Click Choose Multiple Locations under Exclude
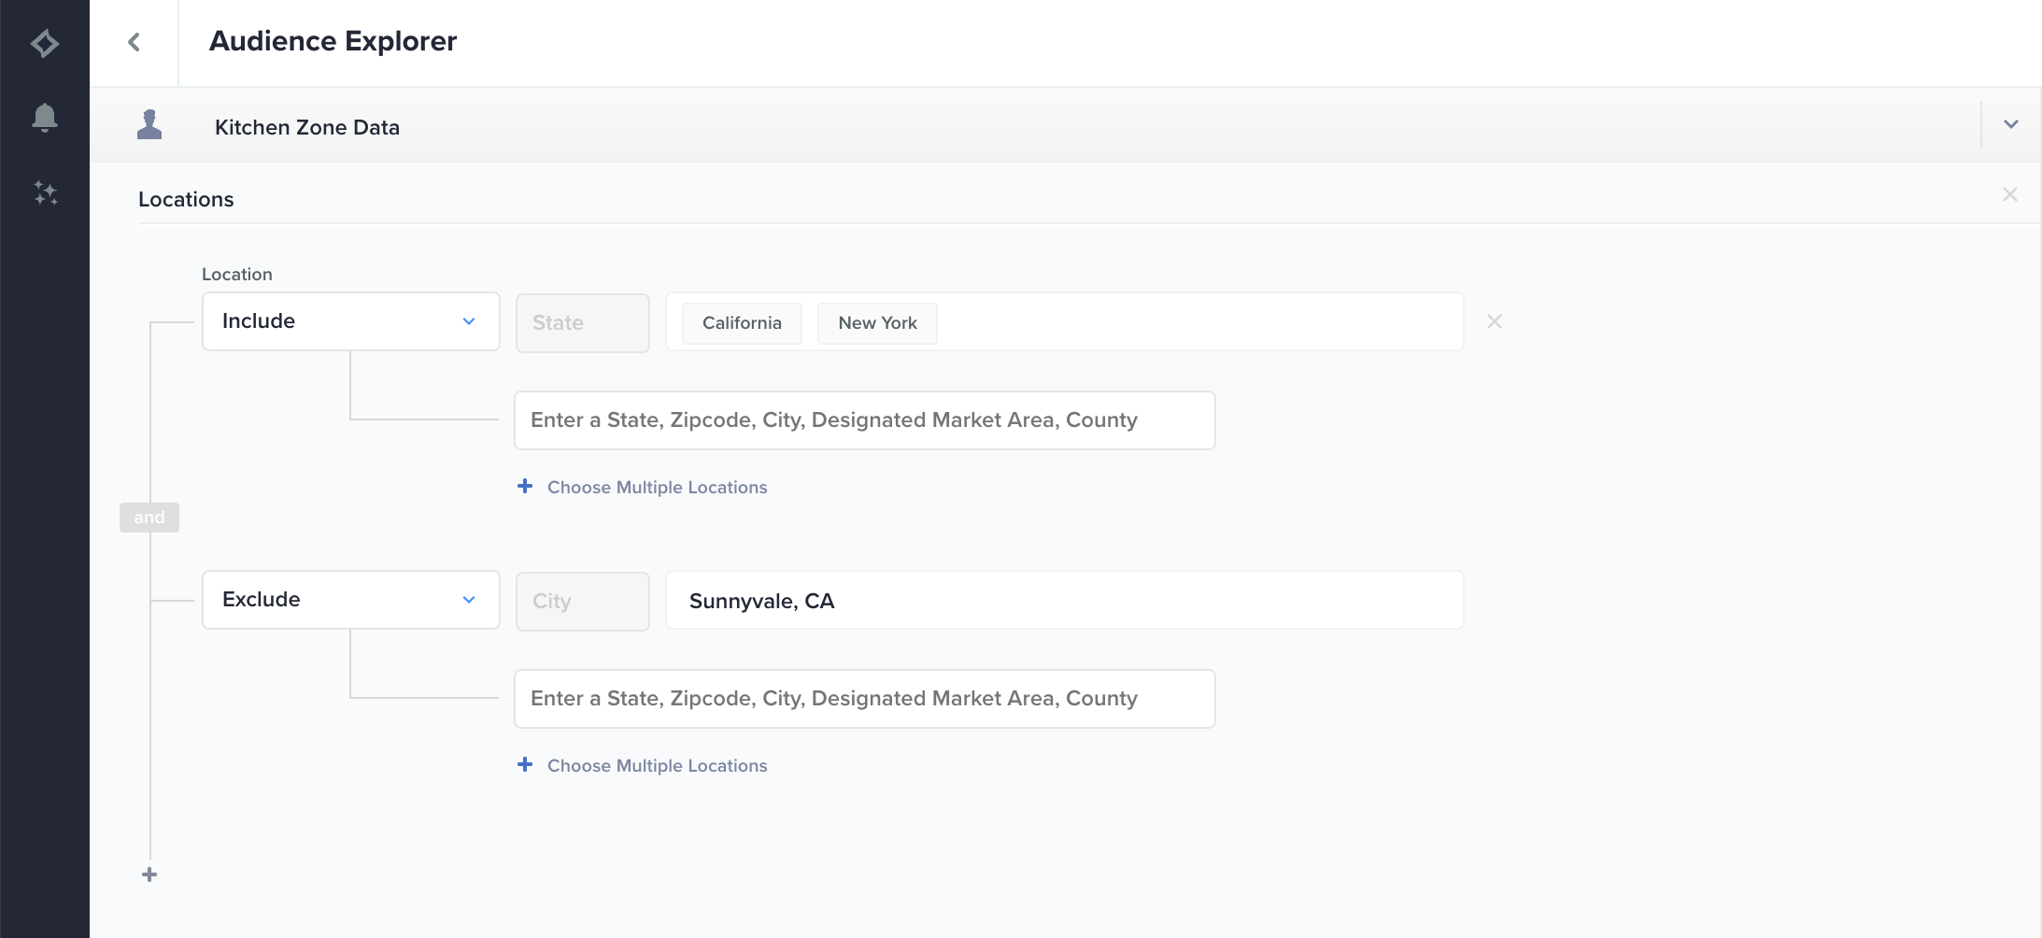Image resolution: width=2042 pixels, height=938 pixels. [657, 765]
